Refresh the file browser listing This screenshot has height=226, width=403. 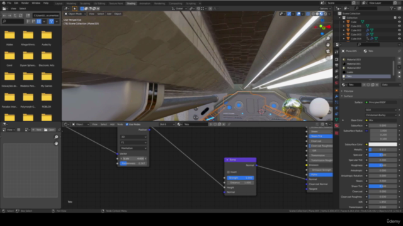coord(20,15)
